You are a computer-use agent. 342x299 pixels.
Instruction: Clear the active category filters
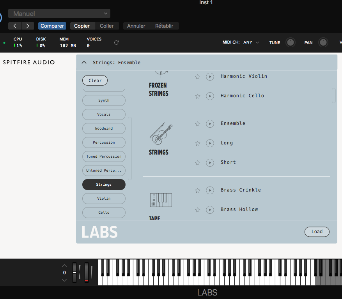pos(95,80)
